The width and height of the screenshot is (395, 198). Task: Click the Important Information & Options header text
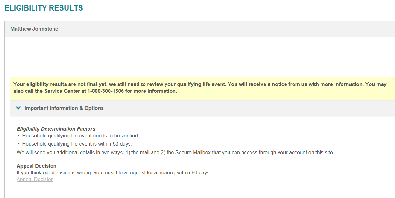tap(64, 108)
